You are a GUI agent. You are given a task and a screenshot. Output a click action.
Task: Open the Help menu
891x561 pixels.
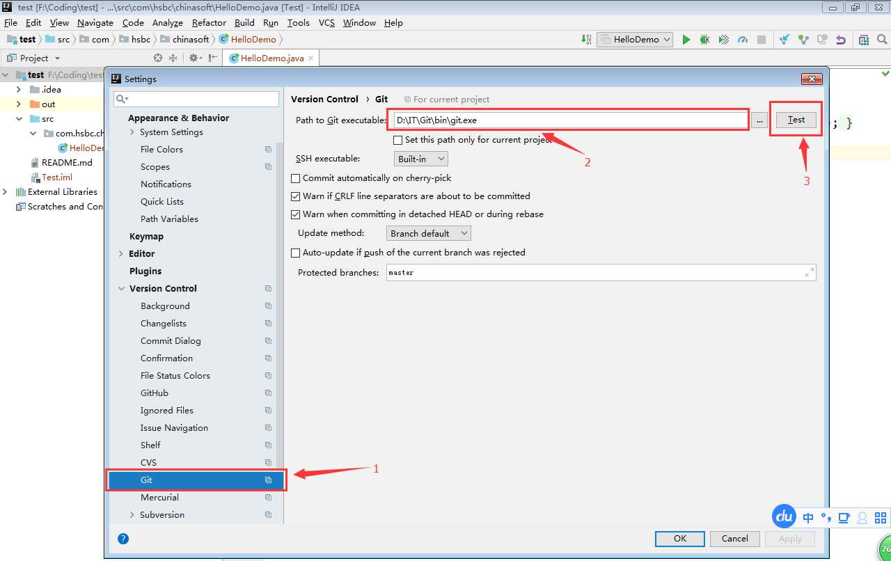tap(393, 23)
